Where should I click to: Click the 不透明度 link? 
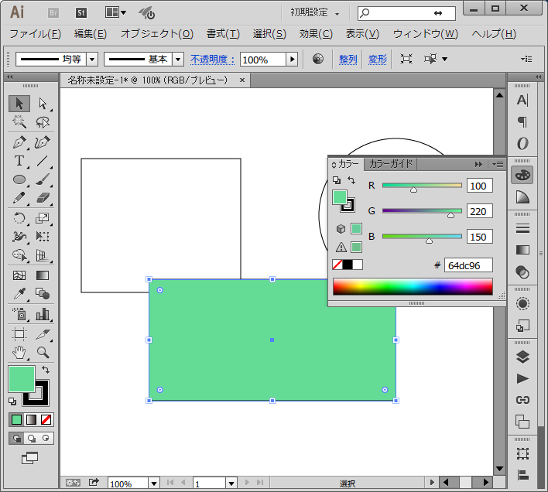tap(212, 60)
